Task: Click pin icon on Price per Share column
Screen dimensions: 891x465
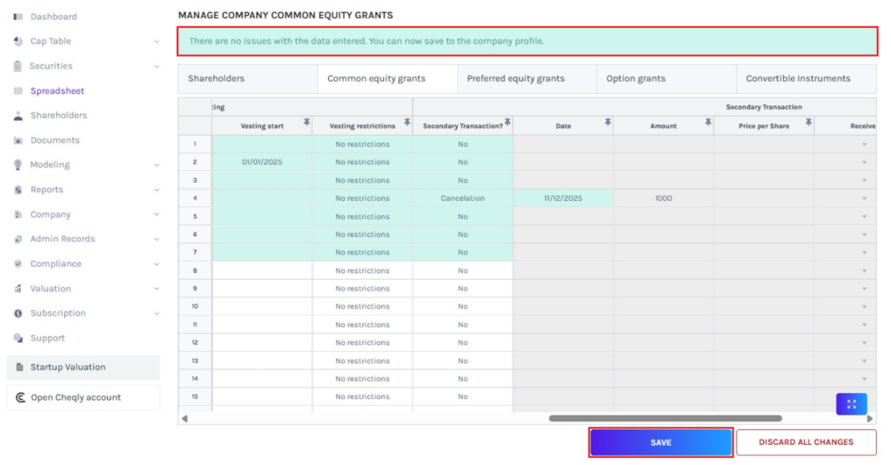Action: [x=808, y=123]
